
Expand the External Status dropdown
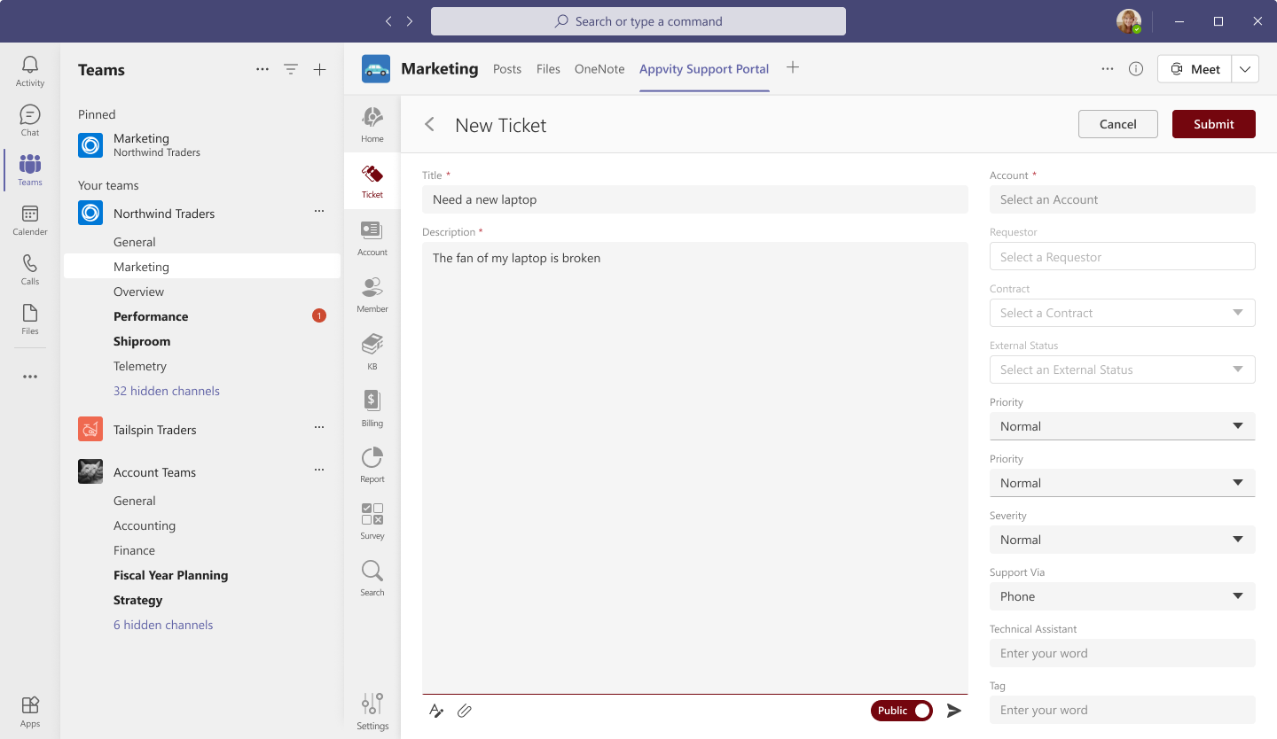[1122, 369]
